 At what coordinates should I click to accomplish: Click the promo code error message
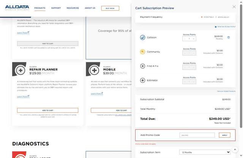[145, 144]
